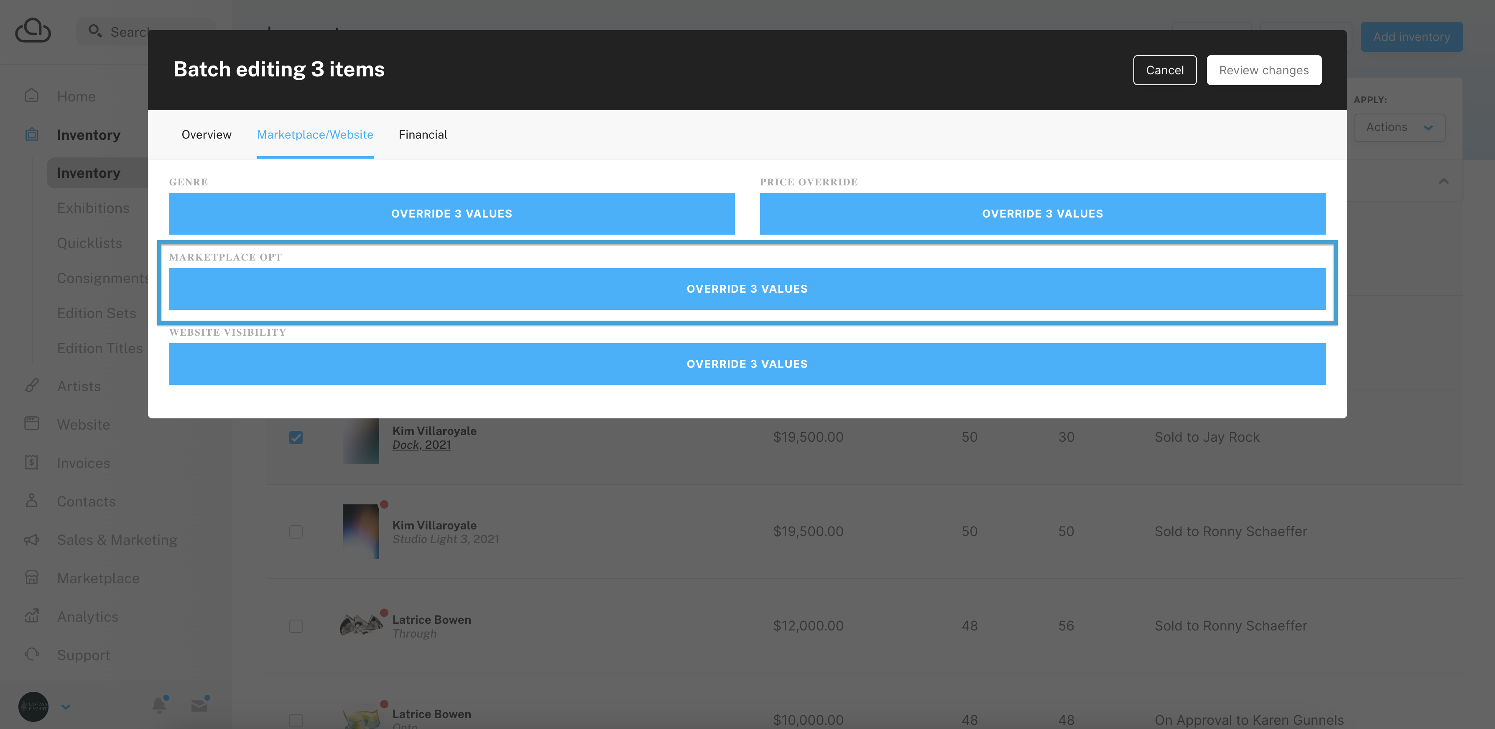Click the notification bell icon
Viewport: 1495px width, 729px height.
coord(158,705)
